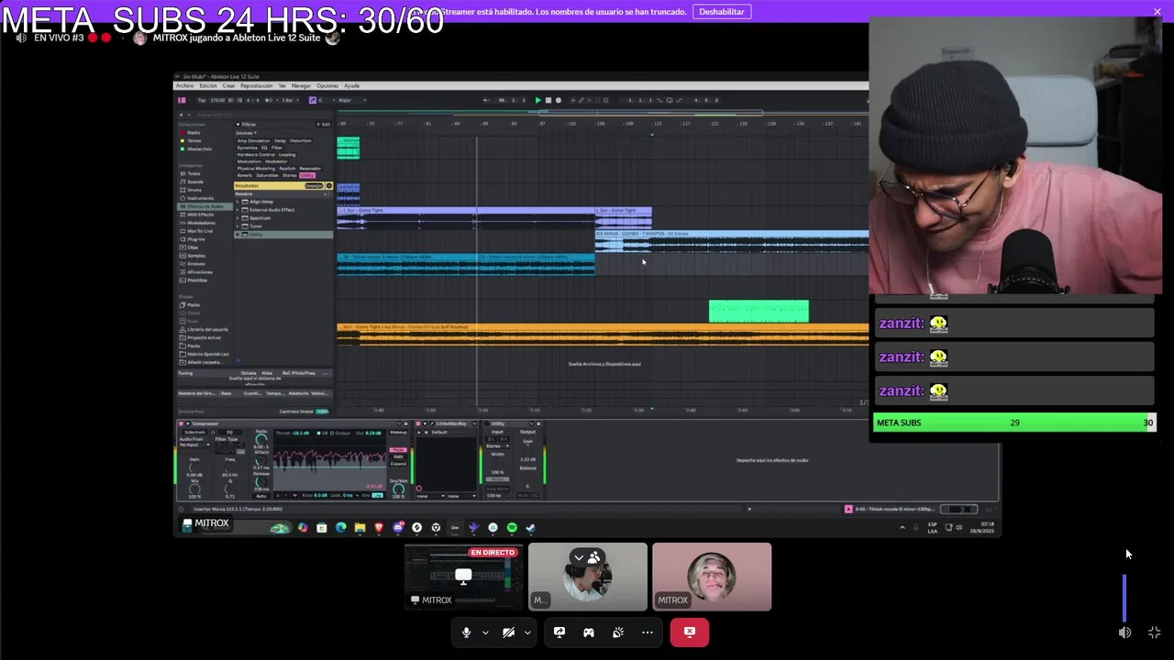Screen dimensions: 1174x660
Task: Select the Reverb filter tag
Action: [245, 175]
